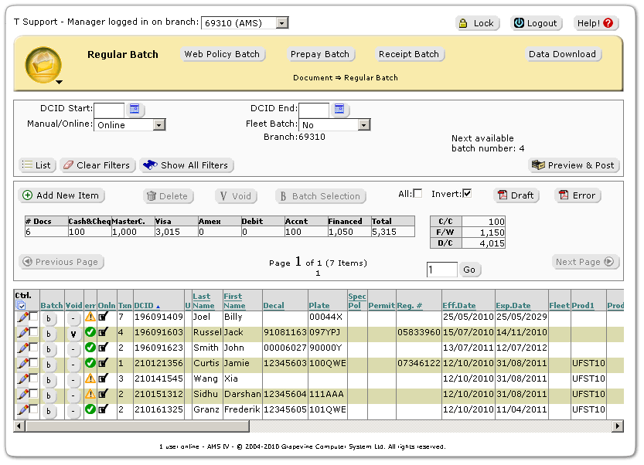Open the DCID End calculator icon
The image size is (644, 465).
pos(339,110)
